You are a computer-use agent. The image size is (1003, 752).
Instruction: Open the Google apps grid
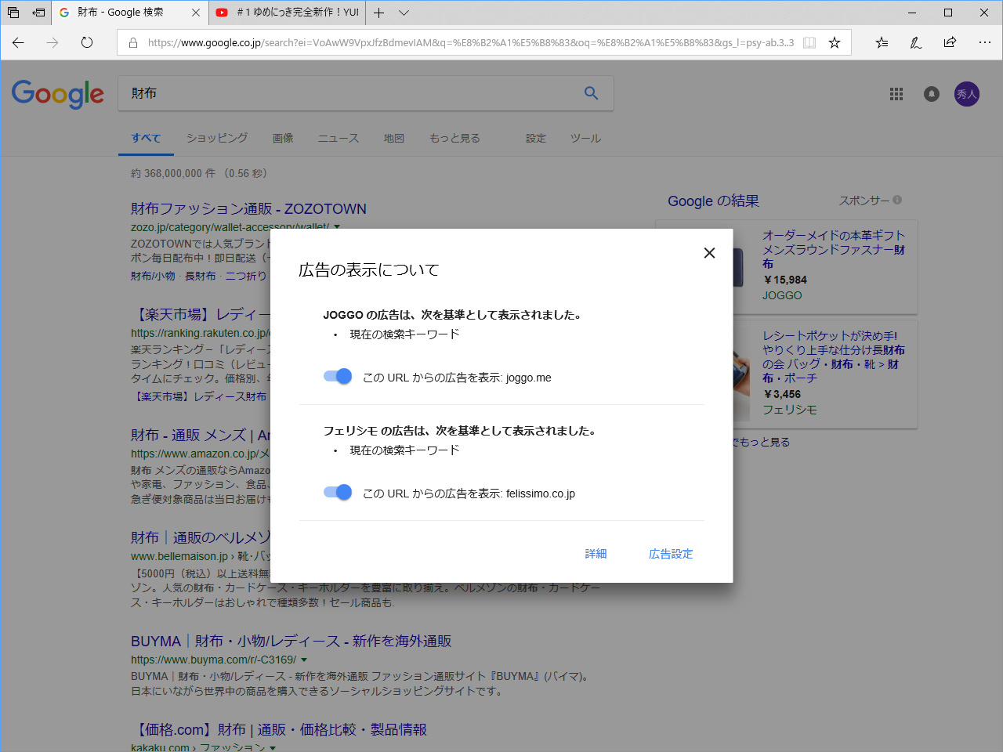click(x=896, y=93)
